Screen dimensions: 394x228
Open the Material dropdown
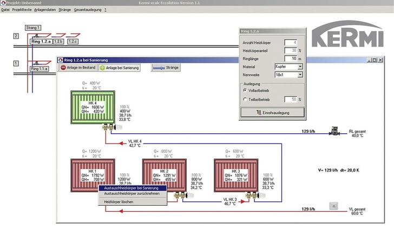[300, 66]
